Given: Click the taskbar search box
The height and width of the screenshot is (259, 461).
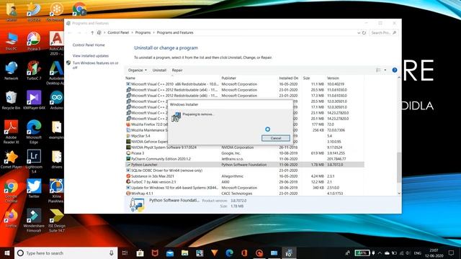Looking at the screenshot, I should click(66, 253).
